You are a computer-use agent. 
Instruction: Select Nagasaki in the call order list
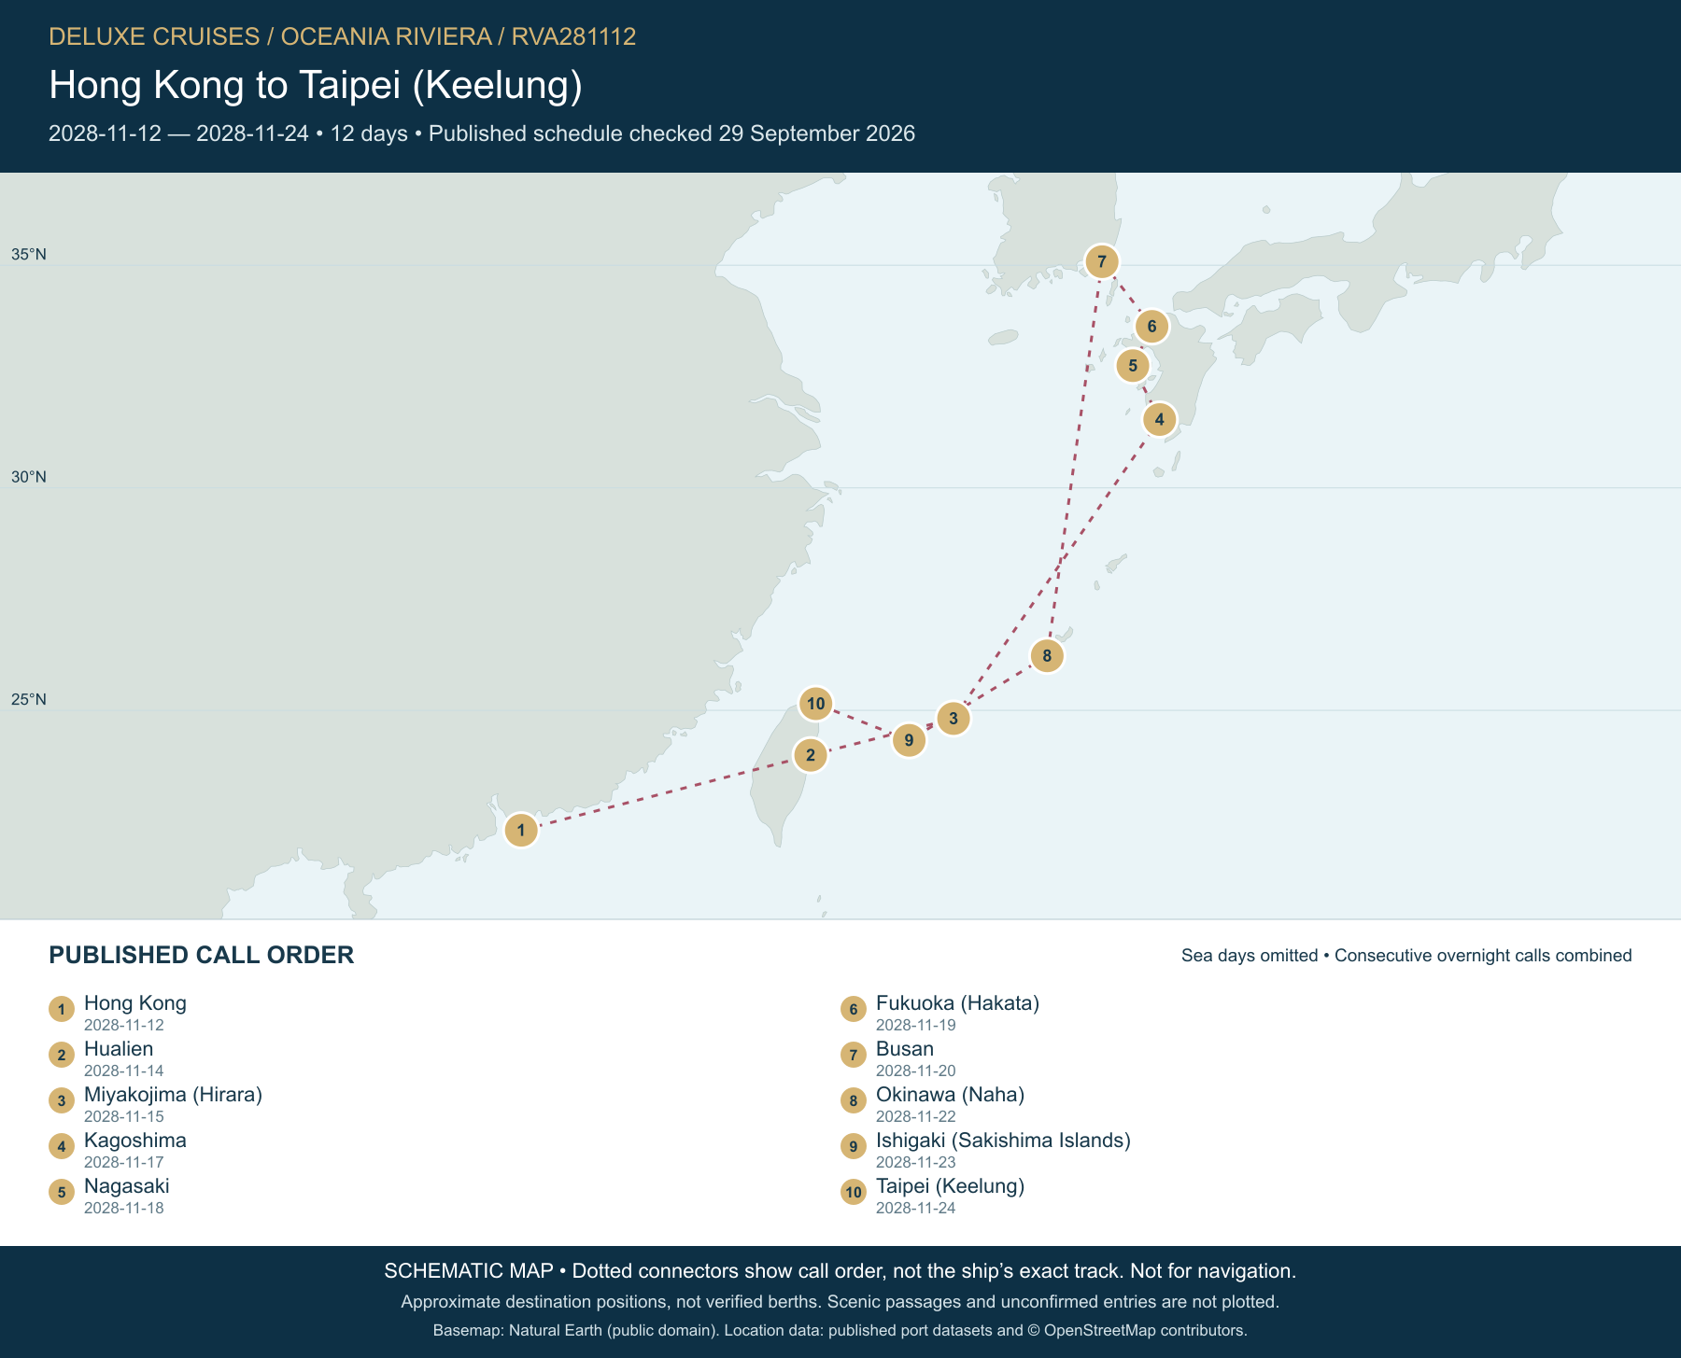coord(127,1186)
